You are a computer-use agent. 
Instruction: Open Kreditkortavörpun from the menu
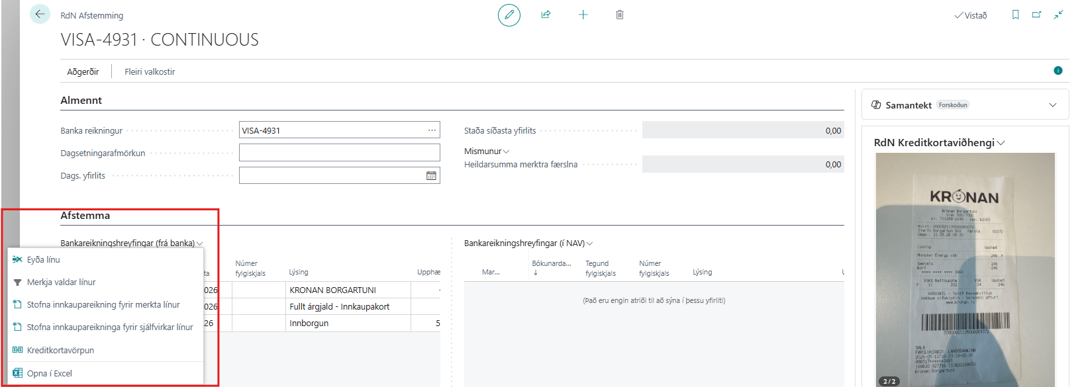105,351
